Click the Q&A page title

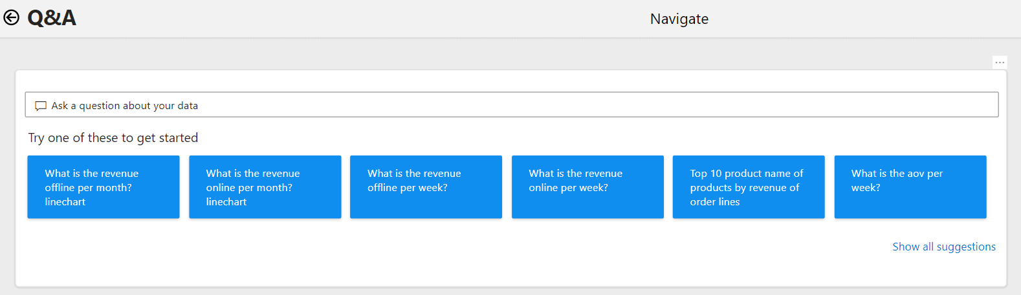tap(52, 17)
